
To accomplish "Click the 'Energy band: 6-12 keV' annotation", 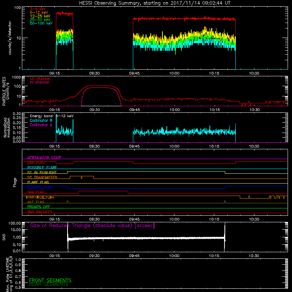I will coord(52,116).
